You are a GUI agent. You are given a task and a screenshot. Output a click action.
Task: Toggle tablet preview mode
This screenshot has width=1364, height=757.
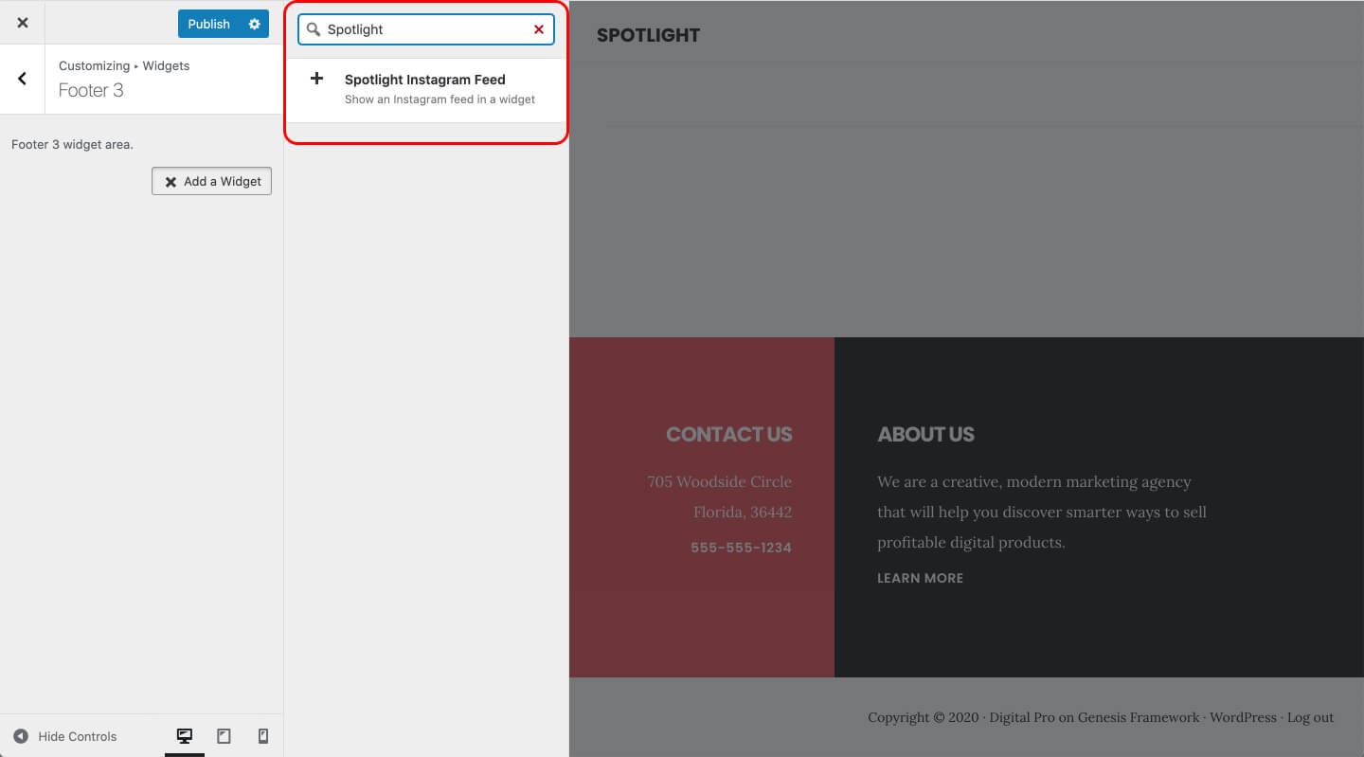(x=224, y=735)
